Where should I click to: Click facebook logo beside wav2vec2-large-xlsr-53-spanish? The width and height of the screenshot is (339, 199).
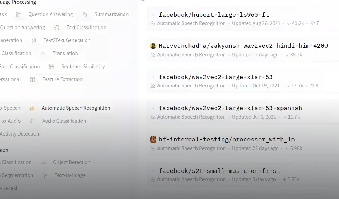154,108
